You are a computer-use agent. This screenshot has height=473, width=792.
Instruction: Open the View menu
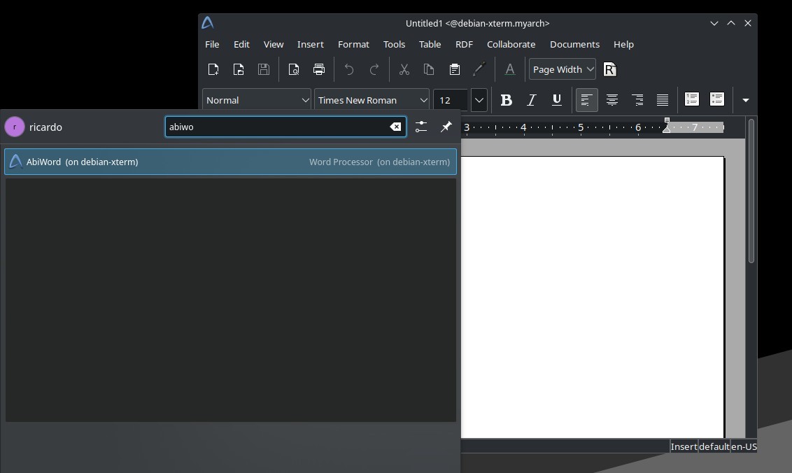pyautogui.click(x=274, y=45)
